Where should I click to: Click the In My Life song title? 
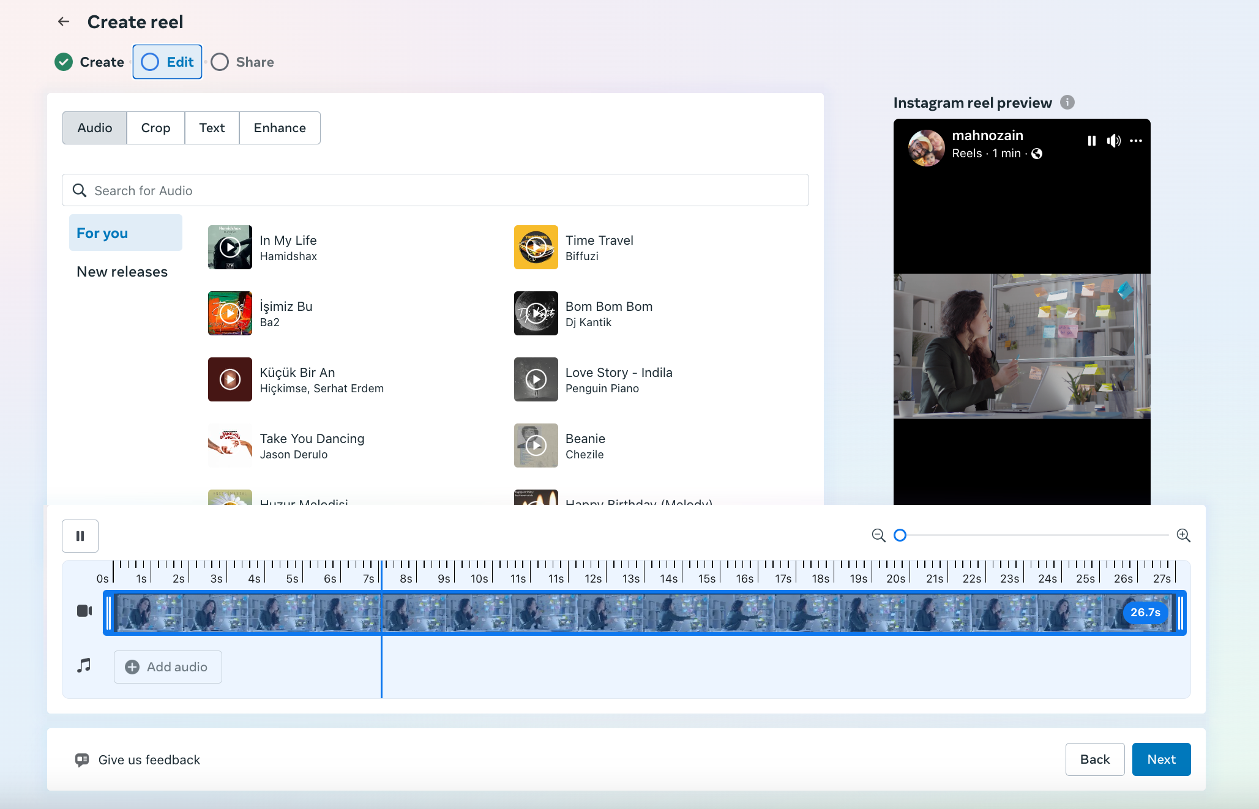pos(288,240)
